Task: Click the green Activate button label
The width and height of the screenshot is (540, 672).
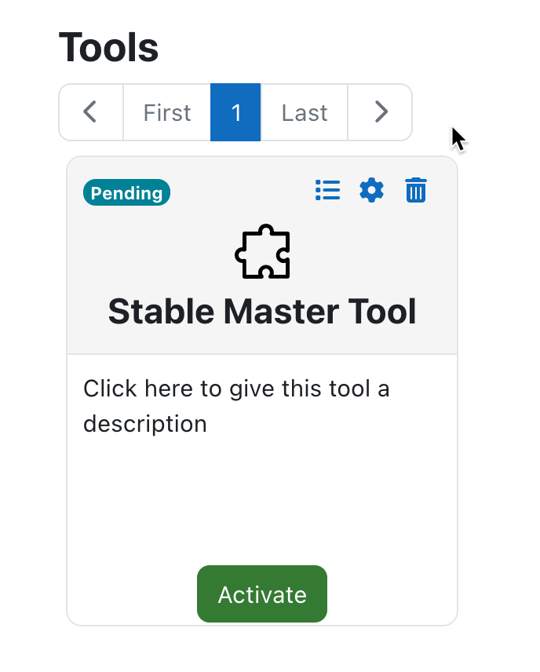Action: 262,595
